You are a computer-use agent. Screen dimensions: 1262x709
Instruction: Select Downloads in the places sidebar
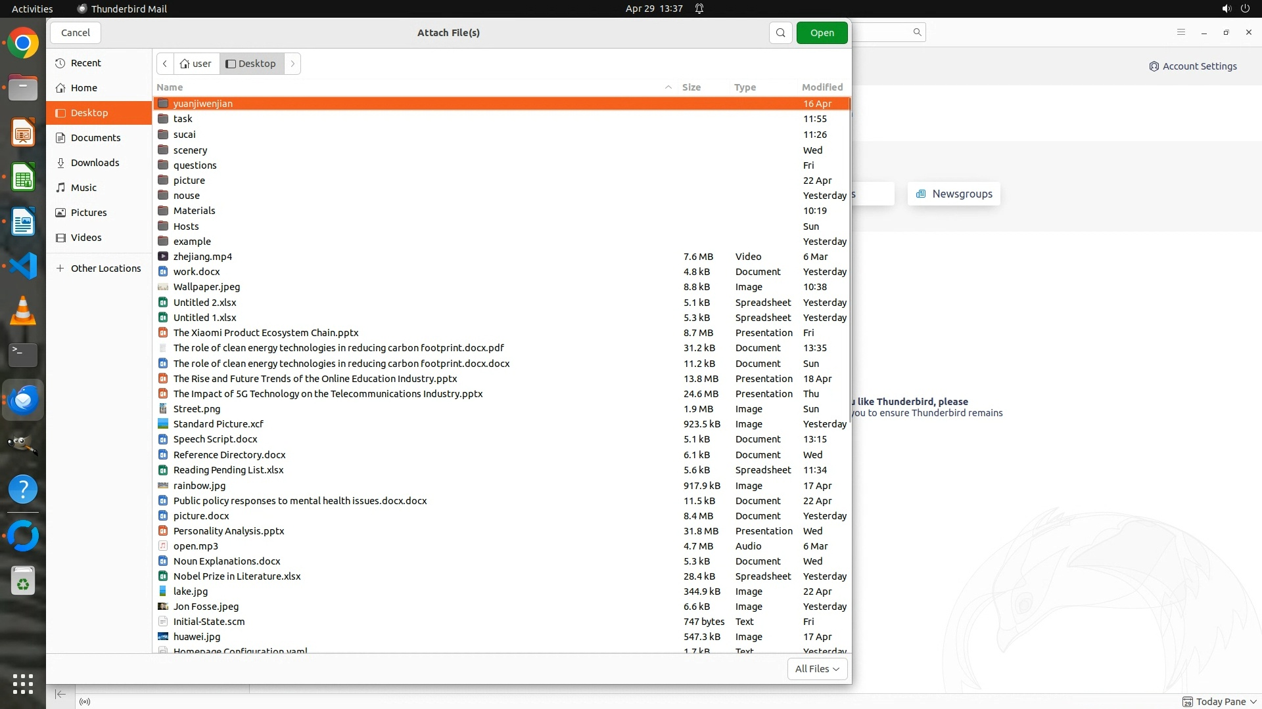[95, 163]
